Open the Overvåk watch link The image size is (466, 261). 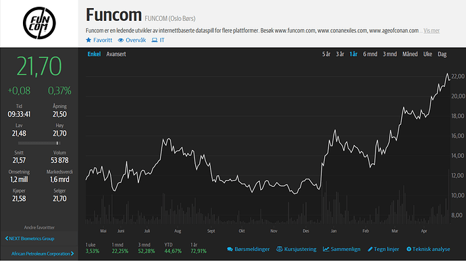136,40
